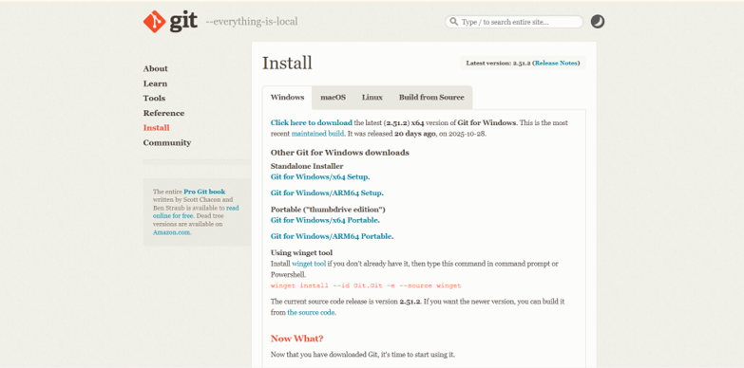The image size is (744, 368).
Task: Open the About page in sidebar
Action: pos(155,68)
